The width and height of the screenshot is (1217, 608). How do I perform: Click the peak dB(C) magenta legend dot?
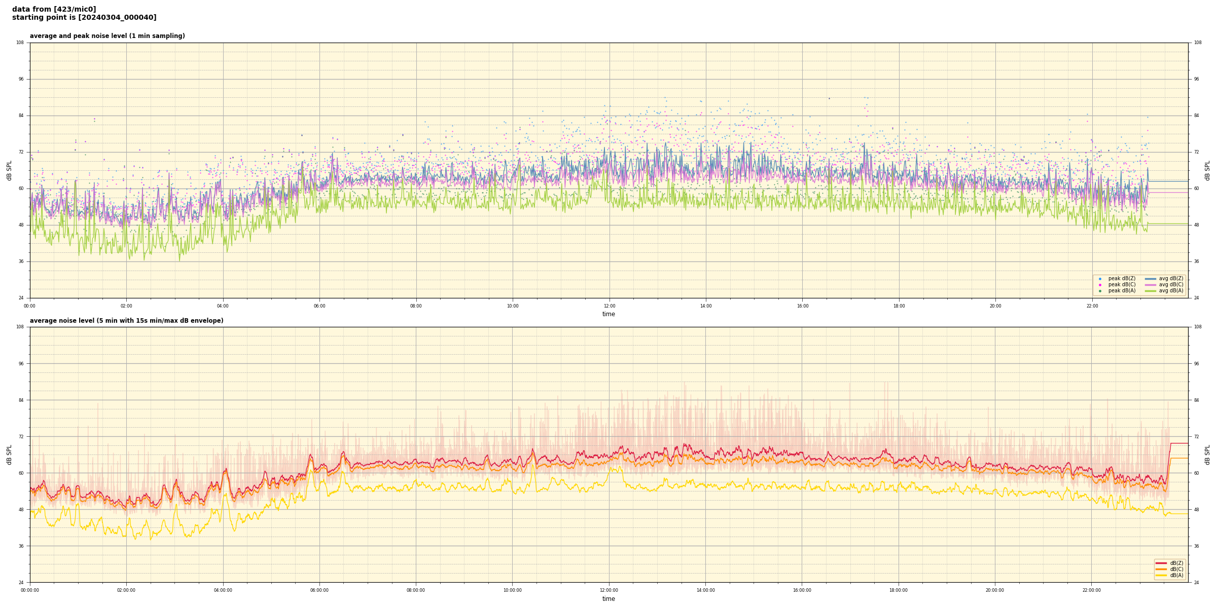coord(1100,285)
